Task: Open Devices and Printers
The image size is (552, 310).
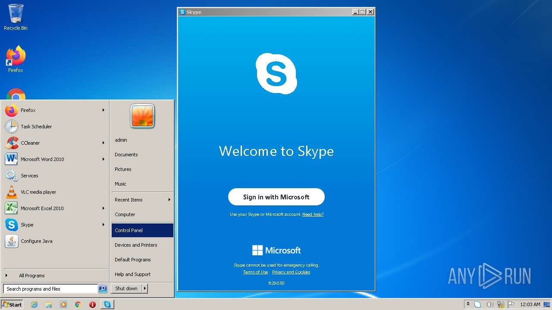Action: click(142, 245)
